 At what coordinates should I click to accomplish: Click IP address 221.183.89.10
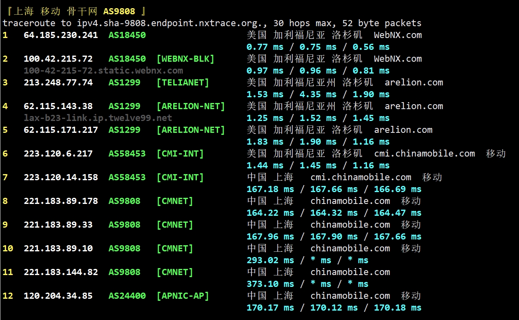58,248
